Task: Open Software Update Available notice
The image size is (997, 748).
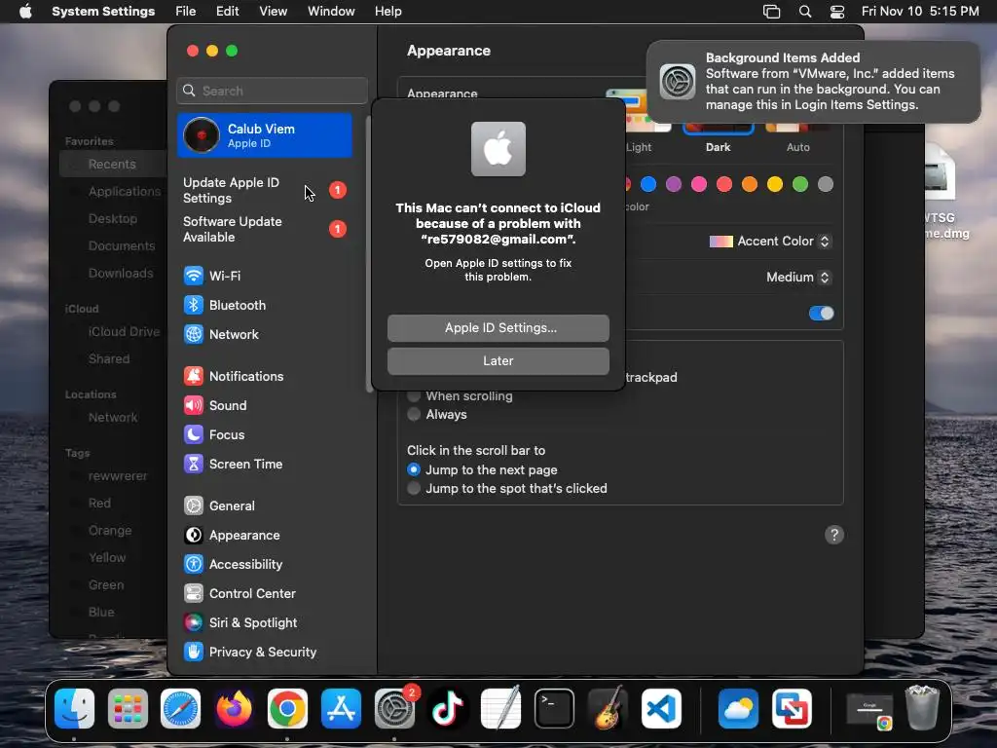Action: pyautogui.click(x=265, y=229)
